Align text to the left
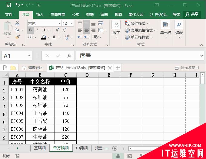Viewport: 206px width, 159px height. tap(80, 30)
